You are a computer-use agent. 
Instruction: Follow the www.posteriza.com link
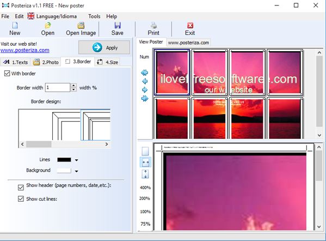25,50
